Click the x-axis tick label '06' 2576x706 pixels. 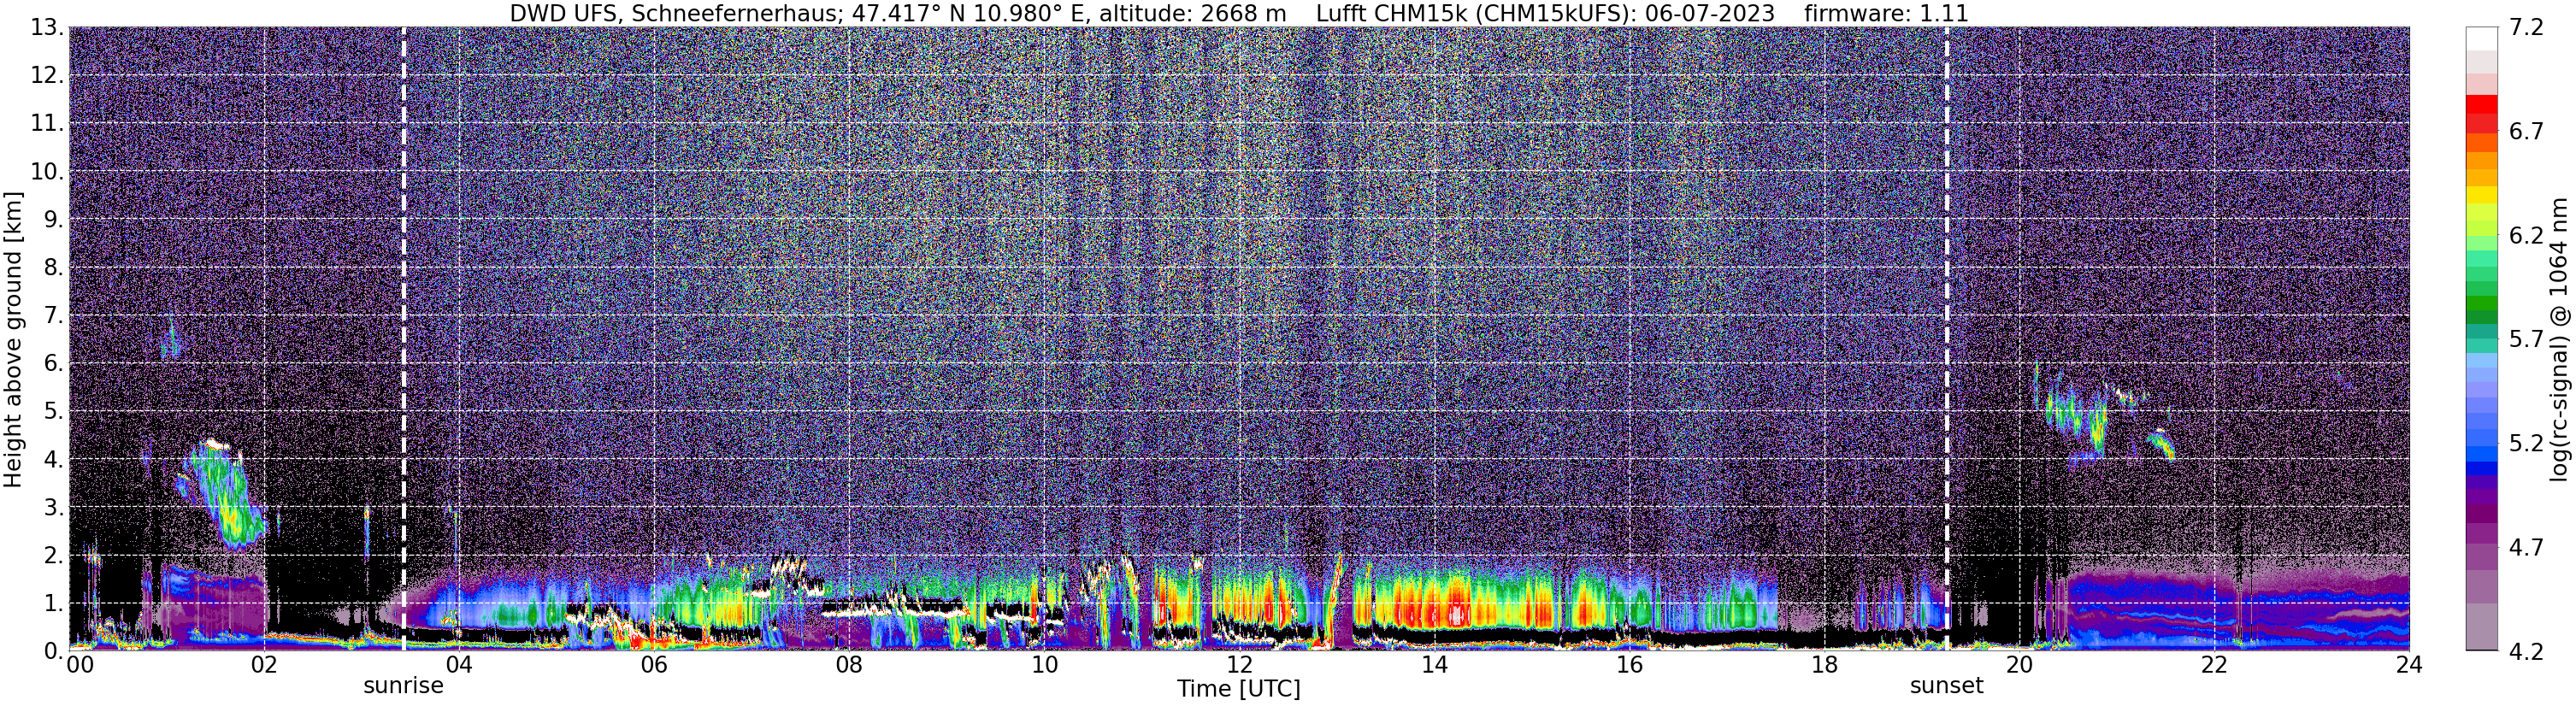point(653,665)
